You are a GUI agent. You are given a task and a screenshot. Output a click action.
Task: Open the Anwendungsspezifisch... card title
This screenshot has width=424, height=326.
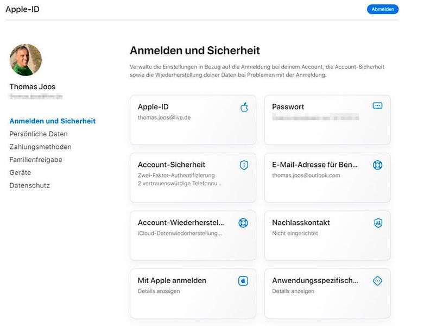coord(315,280)
